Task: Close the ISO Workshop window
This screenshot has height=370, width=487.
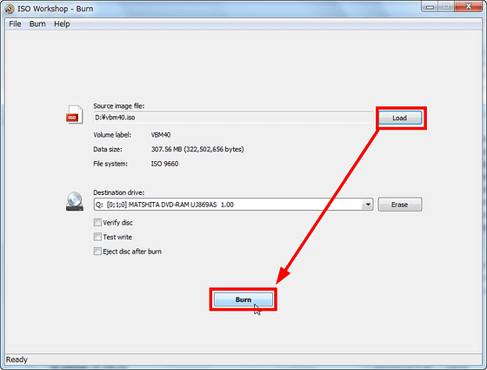Action: coord(469,7)
